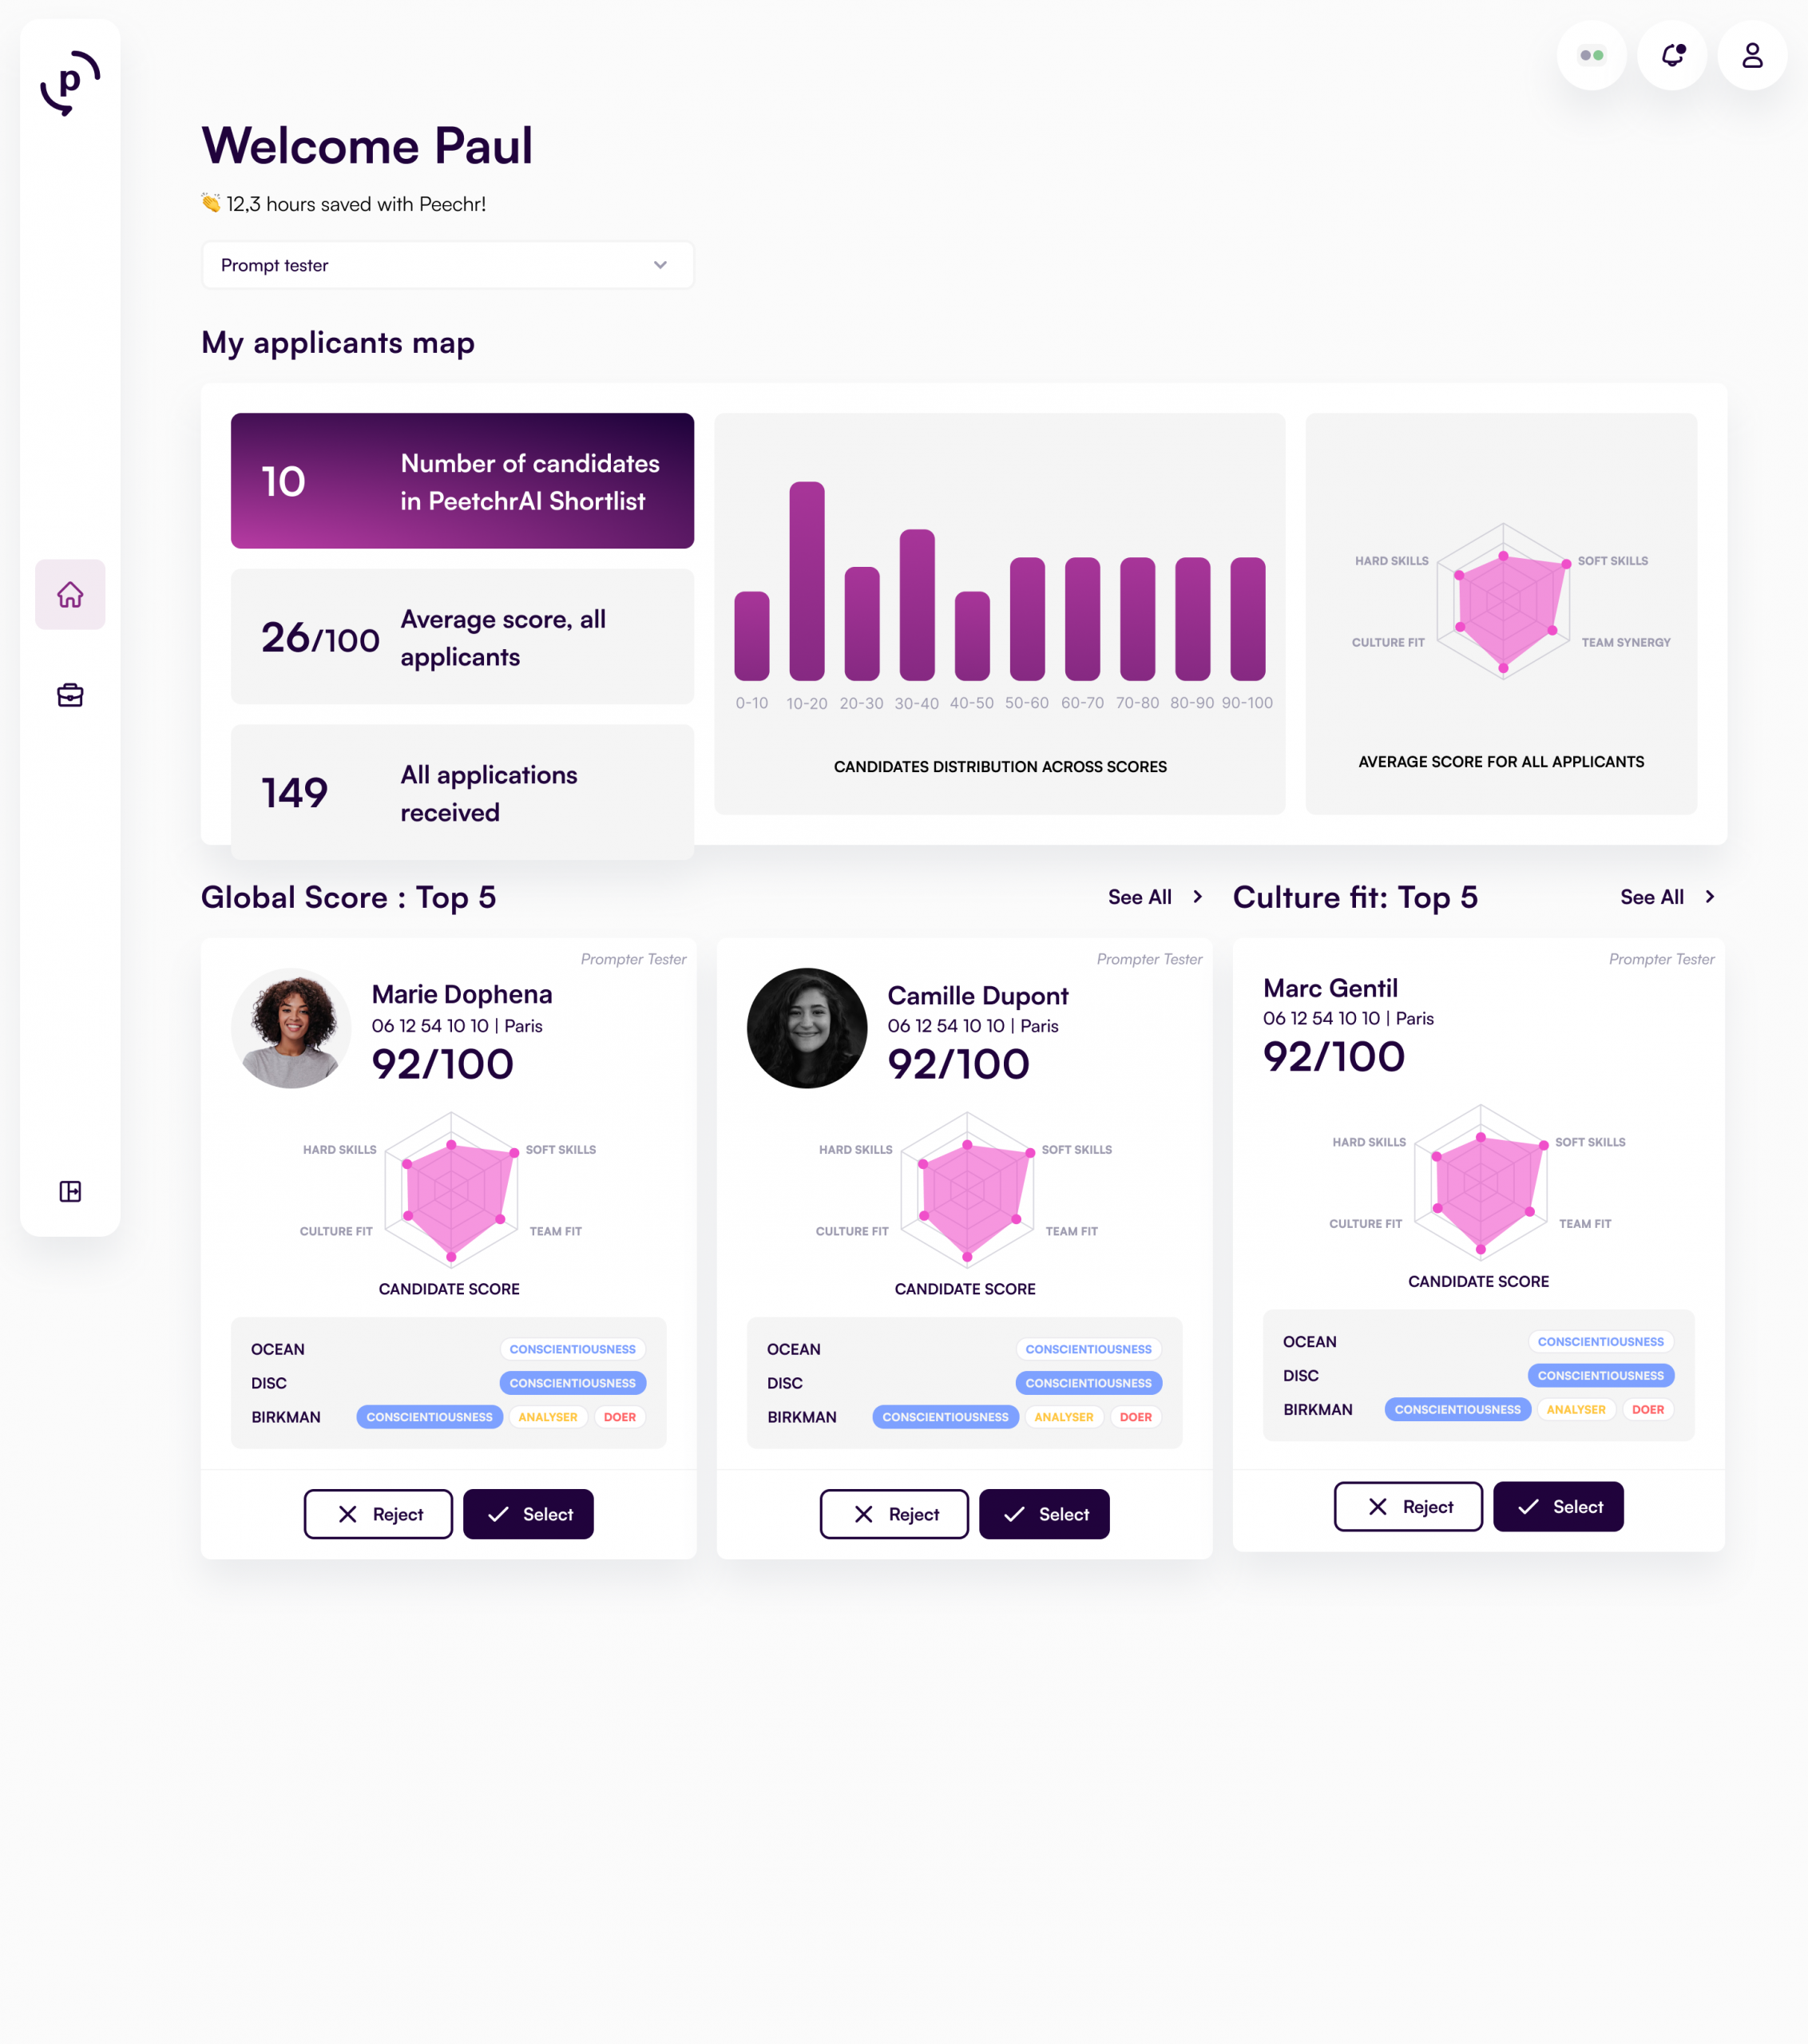Click the two-dot status indicator button
1808x2044 pixels.
click(1591, 55)
